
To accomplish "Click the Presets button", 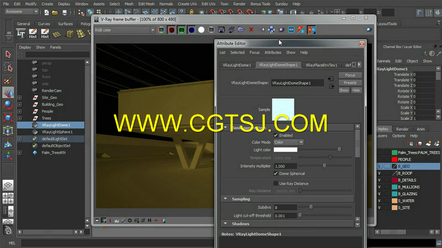I will tap(350, 83).
